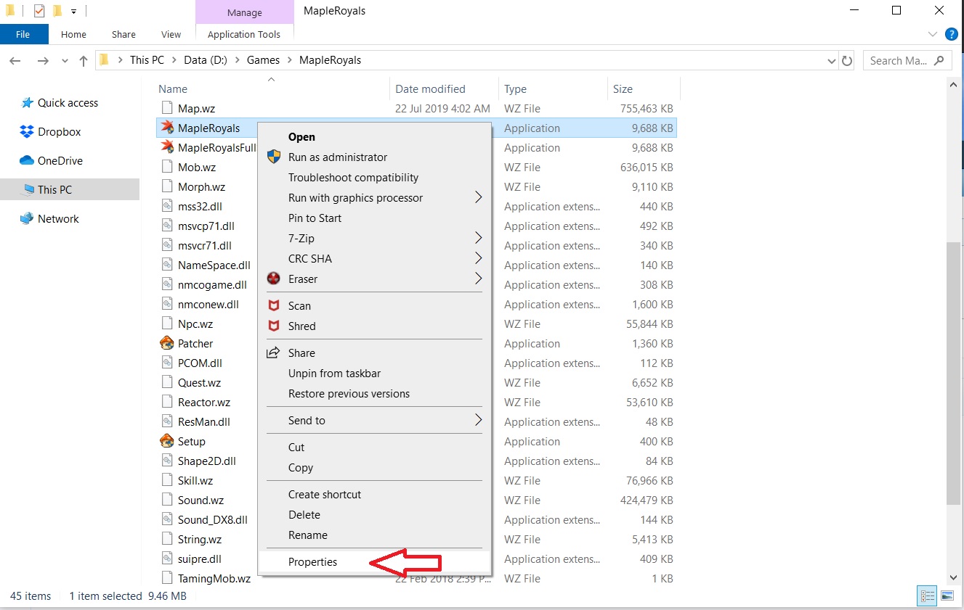Click Data (D:) in address path
964x610 pixels.
pos(206,60)
